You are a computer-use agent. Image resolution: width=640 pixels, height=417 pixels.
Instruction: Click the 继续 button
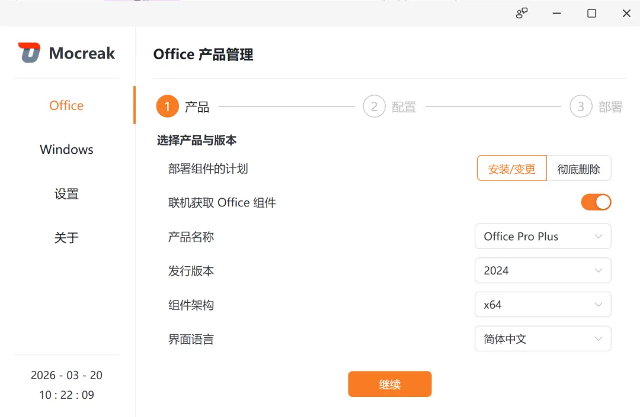point(390,384)
